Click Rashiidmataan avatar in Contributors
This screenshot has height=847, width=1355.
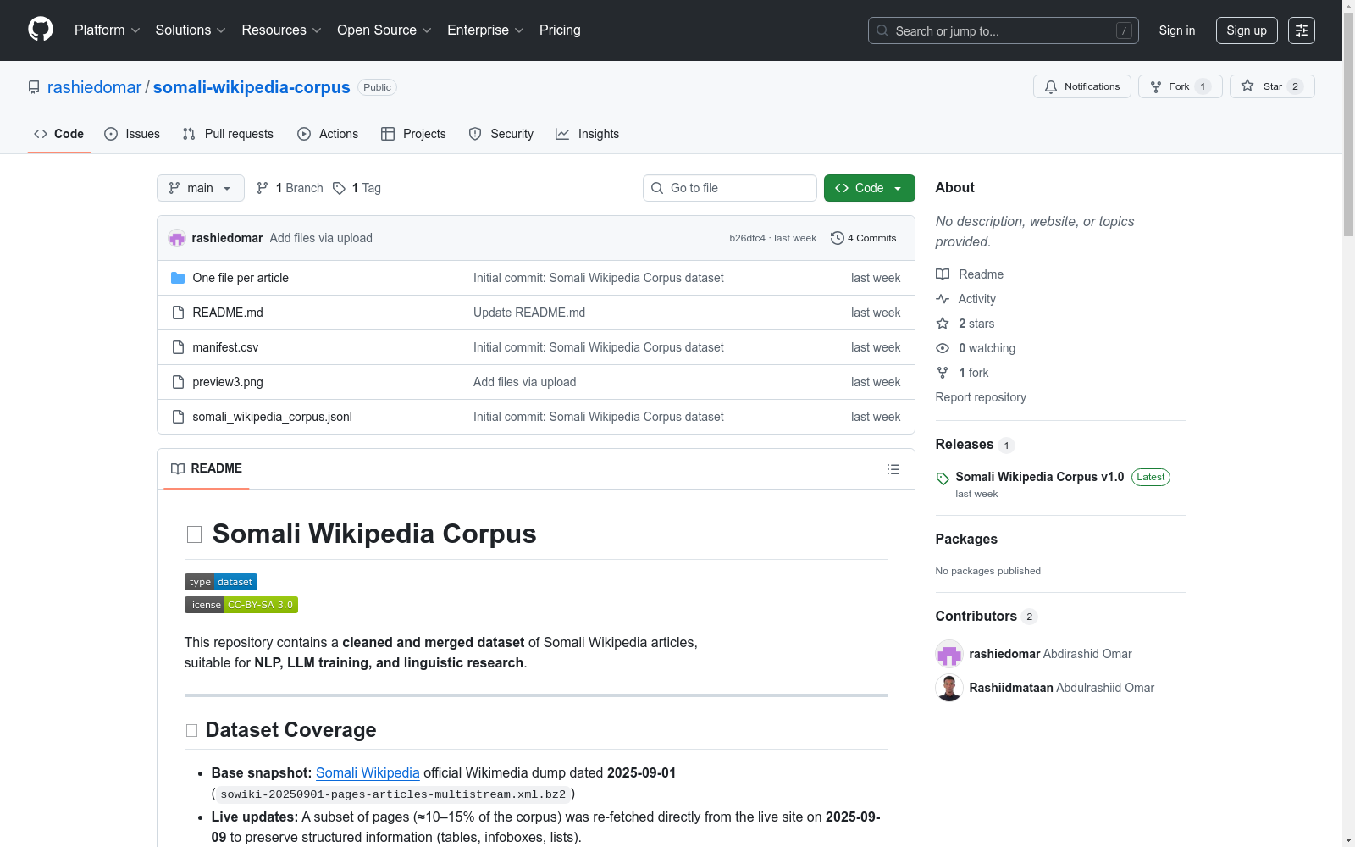[949, 688]
